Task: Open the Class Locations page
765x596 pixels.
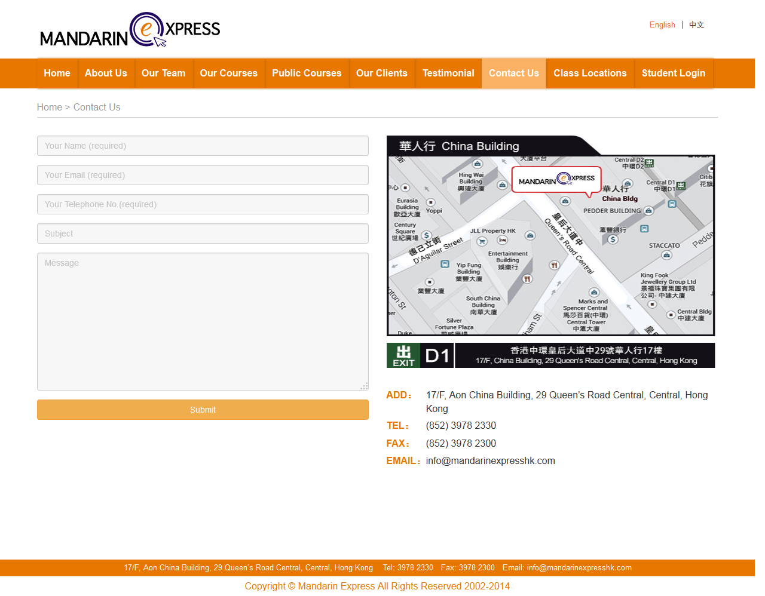Action: coord(590,73)
